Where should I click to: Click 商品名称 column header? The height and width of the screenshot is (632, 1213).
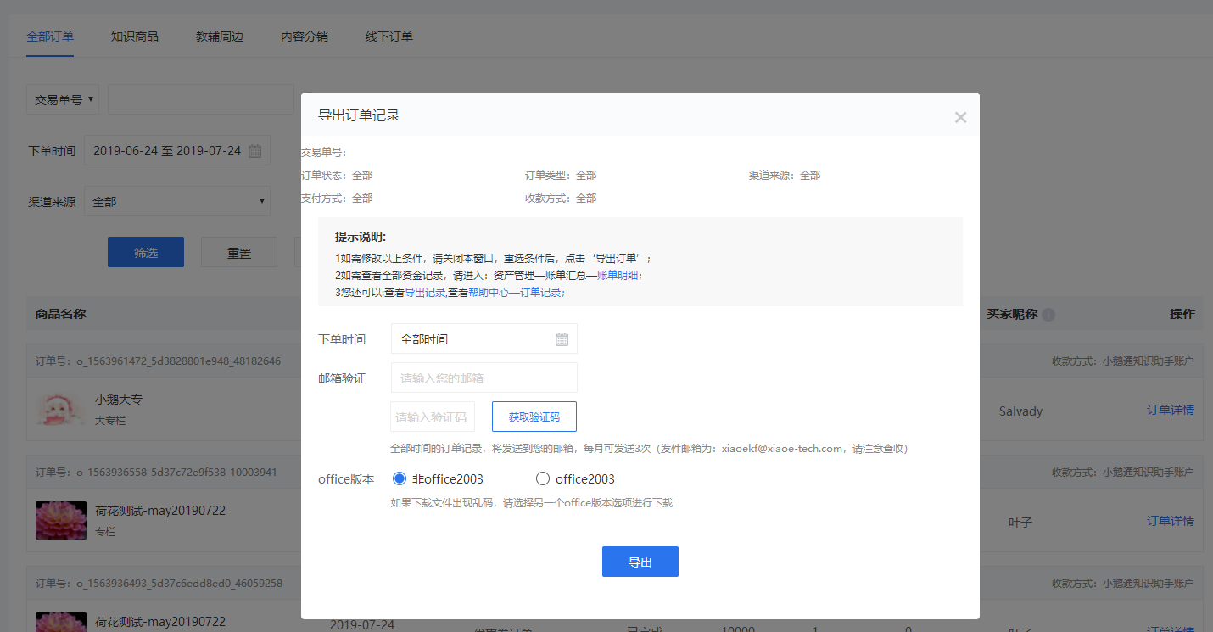pyautogui.click(x=60, y=314)
